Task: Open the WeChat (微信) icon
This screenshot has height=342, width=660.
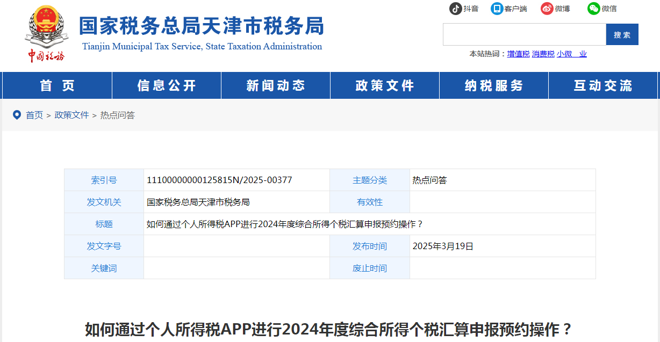Action: 593,9
